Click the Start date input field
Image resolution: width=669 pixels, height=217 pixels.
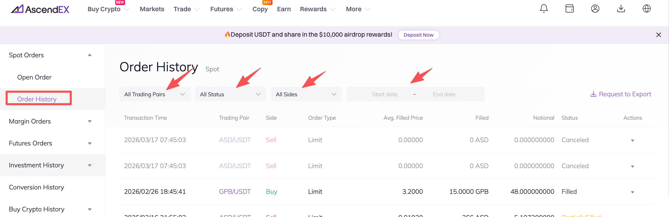tap(384, 94)
